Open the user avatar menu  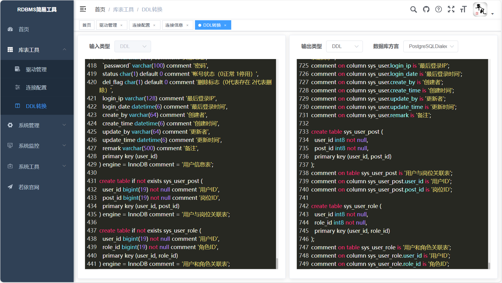tap(480, 9)
